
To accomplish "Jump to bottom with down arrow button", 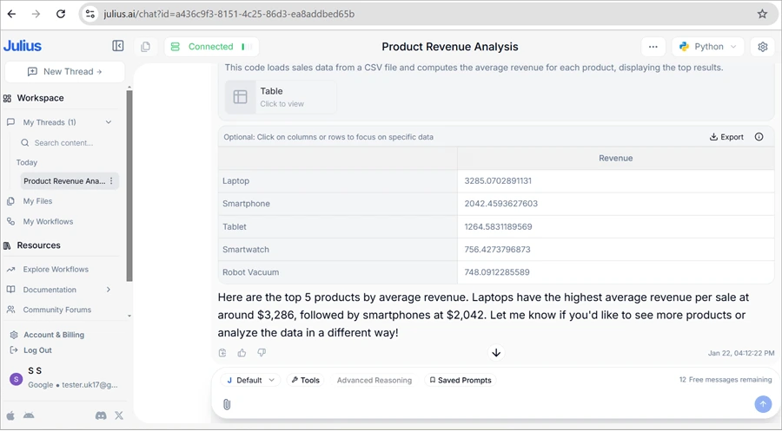I will coord(496,353).
